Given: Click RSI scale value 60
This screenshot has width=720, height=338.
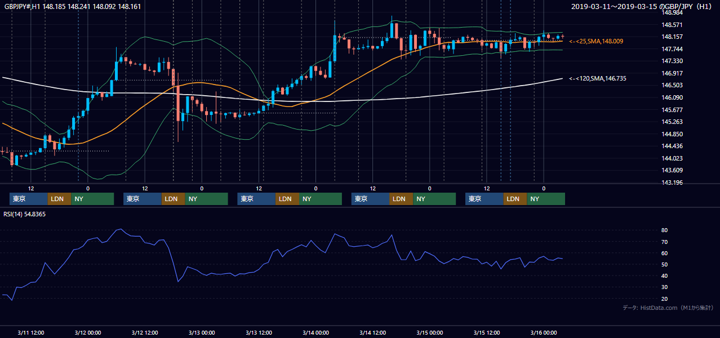Looking at the screenshot, I should [665, 253].
